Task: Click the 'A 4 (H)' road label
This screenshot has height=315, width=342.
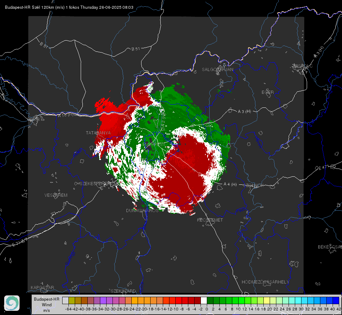Action: click(230, 184)
